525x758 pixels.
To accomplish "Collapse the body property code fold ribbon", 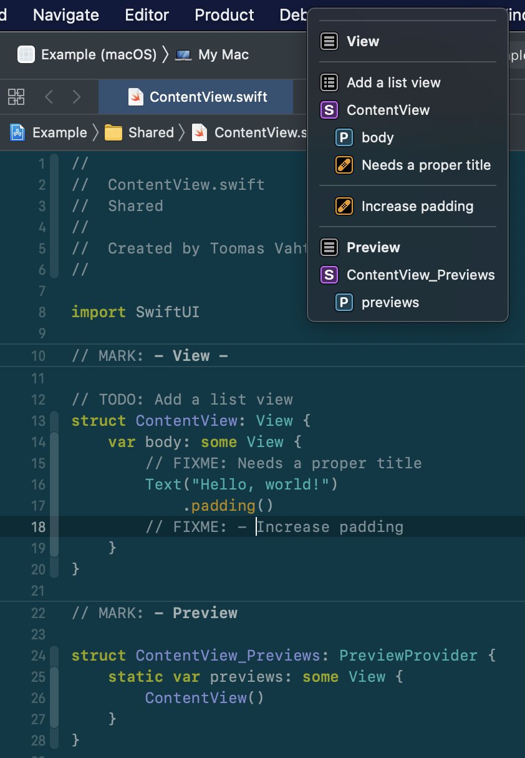I will pyautogui.click(x=55, y=495).
